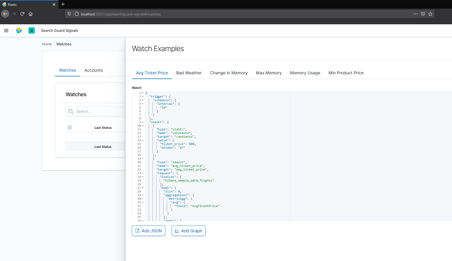This screenshot has width=452, height=261.
Task: Collapse the checks array at line 9
Action: pos(143,122)
